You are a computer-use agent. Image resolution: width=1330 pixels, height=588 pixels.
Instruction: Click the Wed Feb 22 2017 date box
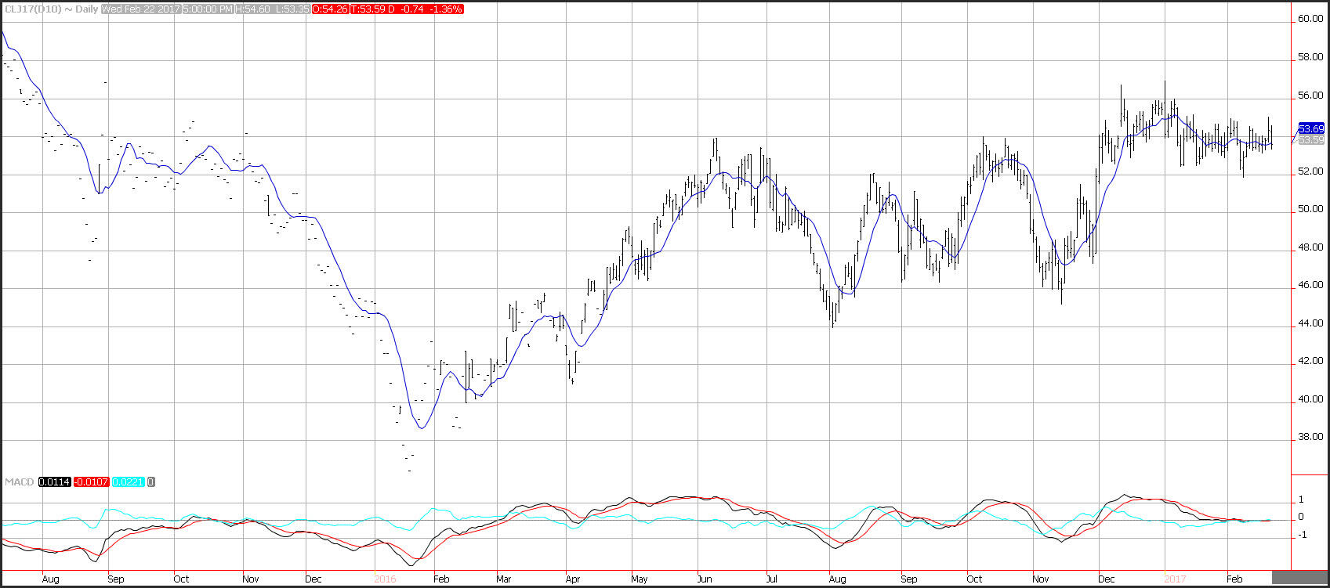coord(141,9)
